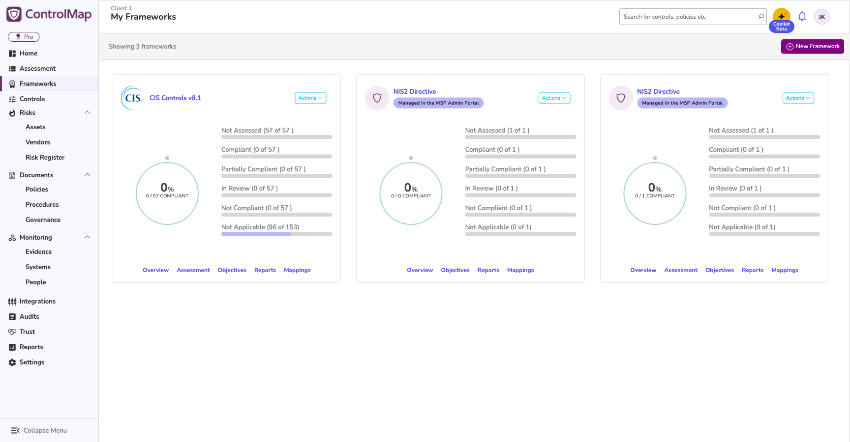The width and height of the screenshot is (850, 442).
Task: Open the JK user avatar menu
Action: 822,17
